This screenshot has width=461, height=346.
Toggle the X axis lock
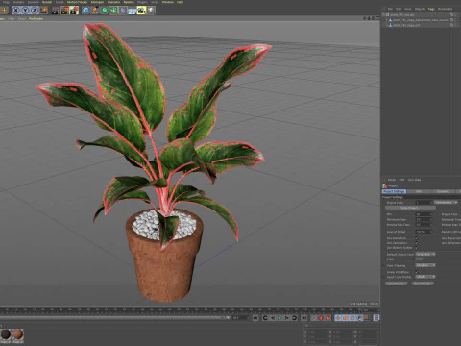tap(15, 11)
